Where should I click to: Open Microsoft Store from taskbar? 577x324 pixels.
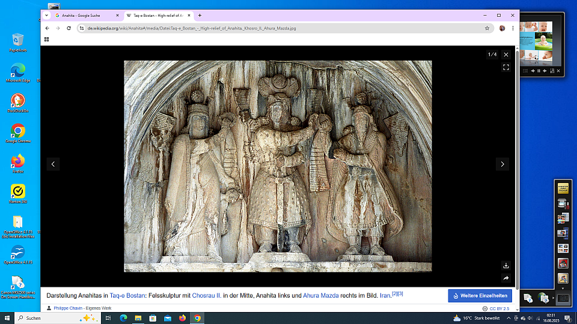tap(153, 318)
